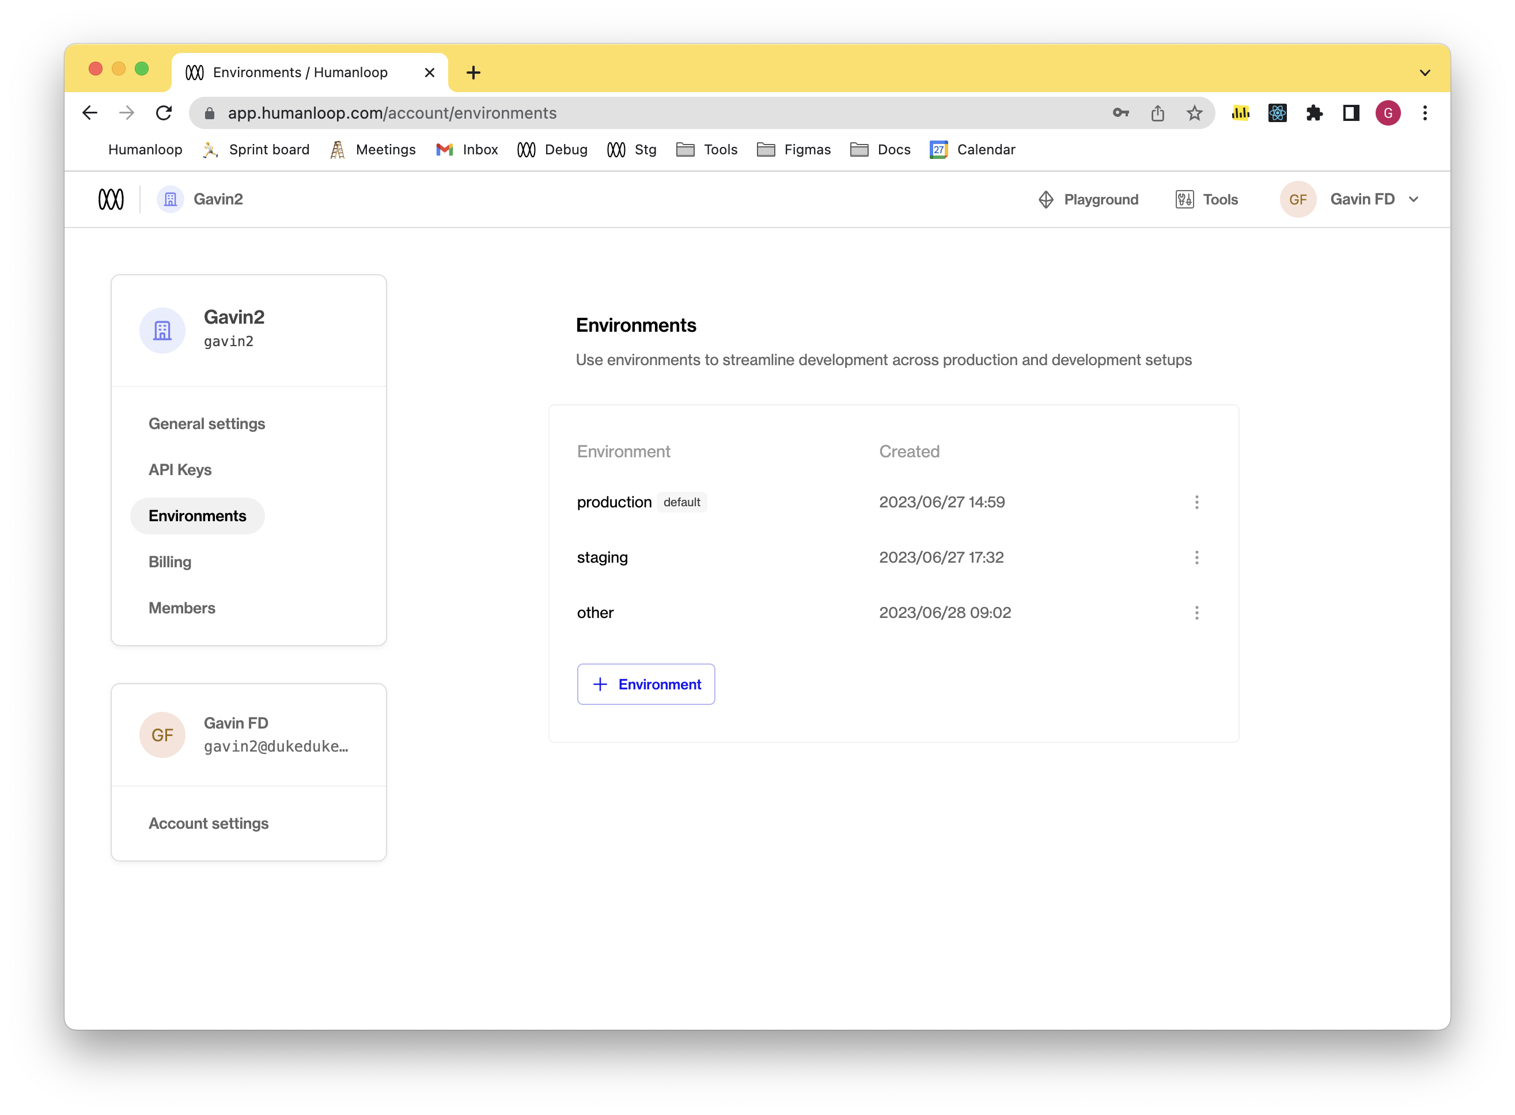Open the React DevTools extension icon
Screen dimensions: 1515x1115
pos(1277,113)
